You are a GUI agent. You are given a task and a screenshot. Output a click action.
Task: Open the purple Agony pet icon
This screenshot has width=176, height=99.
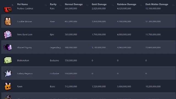click(8, 47)
